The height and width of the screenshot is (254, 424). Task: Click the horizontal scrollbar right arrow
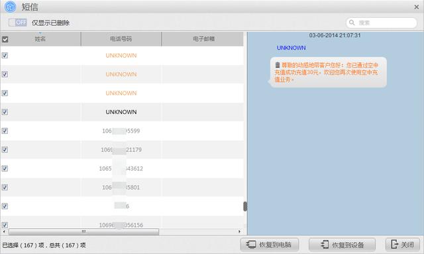pos(239,231)
